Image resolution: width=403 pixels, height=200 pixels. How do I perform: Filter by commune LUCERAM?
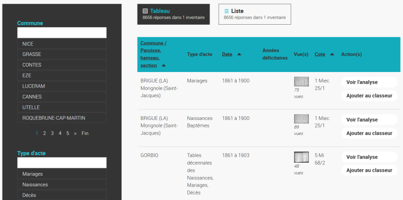tap(62, 86)
